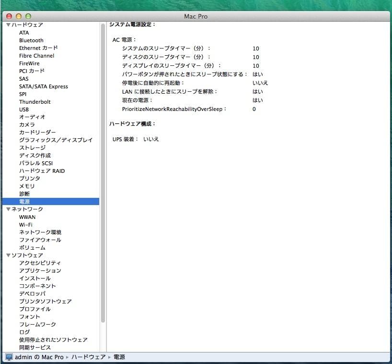The width and height of the screenshot is (392, 364).
Task: Open the フォント section under ソフトウェア
Action: 30,316
